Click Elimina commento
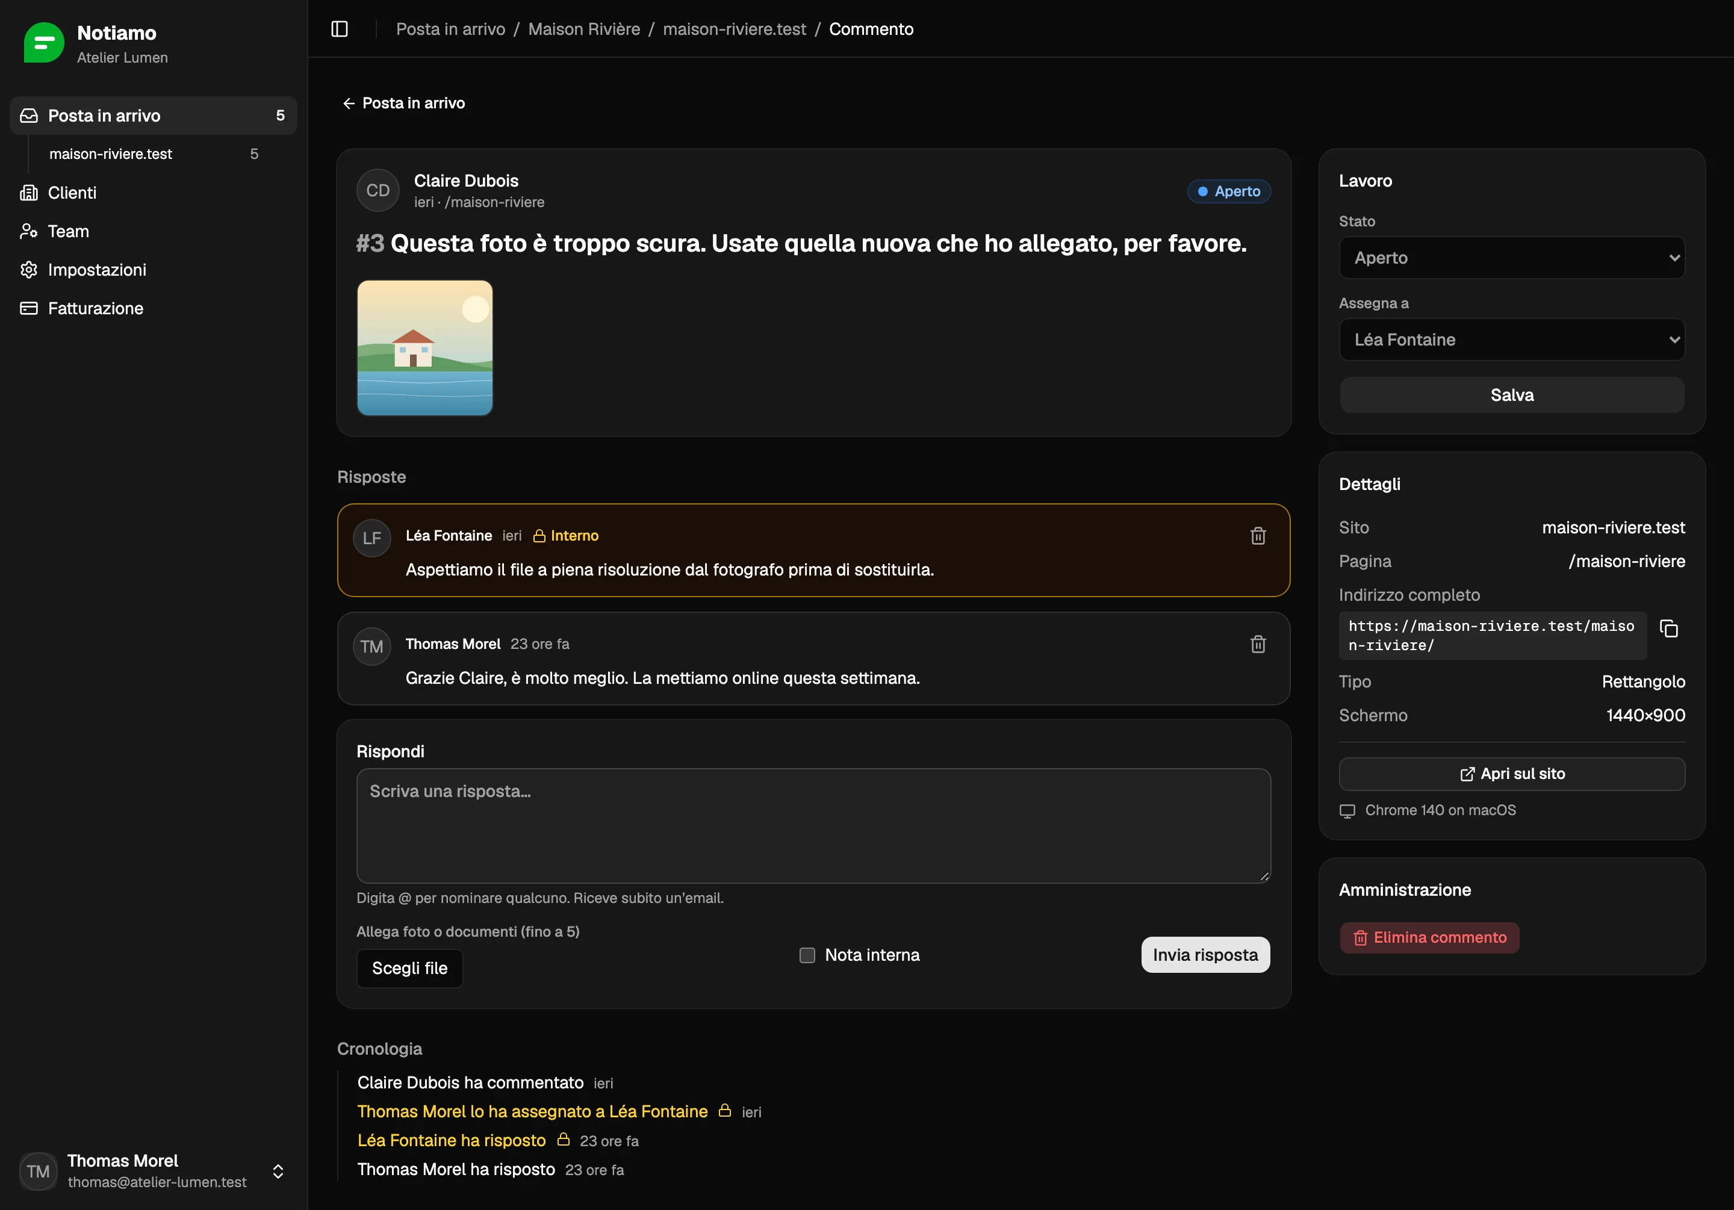1734x1210 pixels. tap(1429, 937)
